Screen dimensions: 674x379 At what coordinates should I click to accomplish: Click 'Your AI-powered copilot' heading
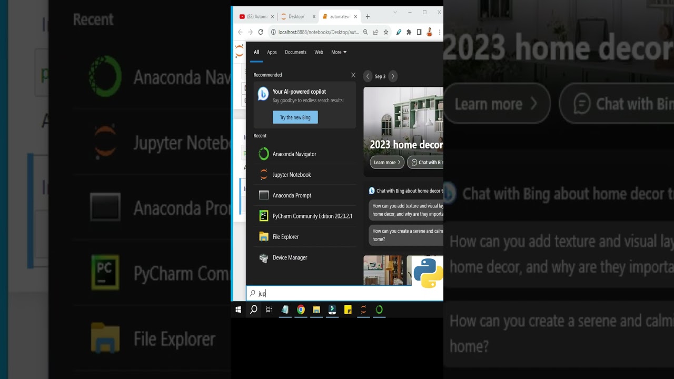click(299, 92)
